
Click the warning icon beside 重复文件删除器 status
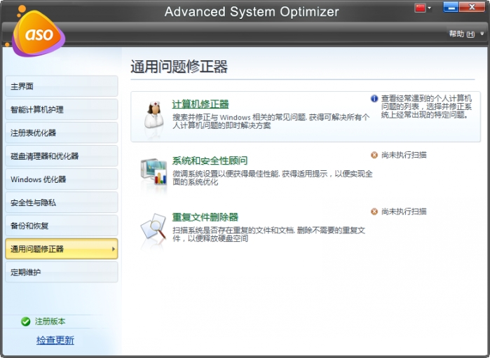pos(374,212)
